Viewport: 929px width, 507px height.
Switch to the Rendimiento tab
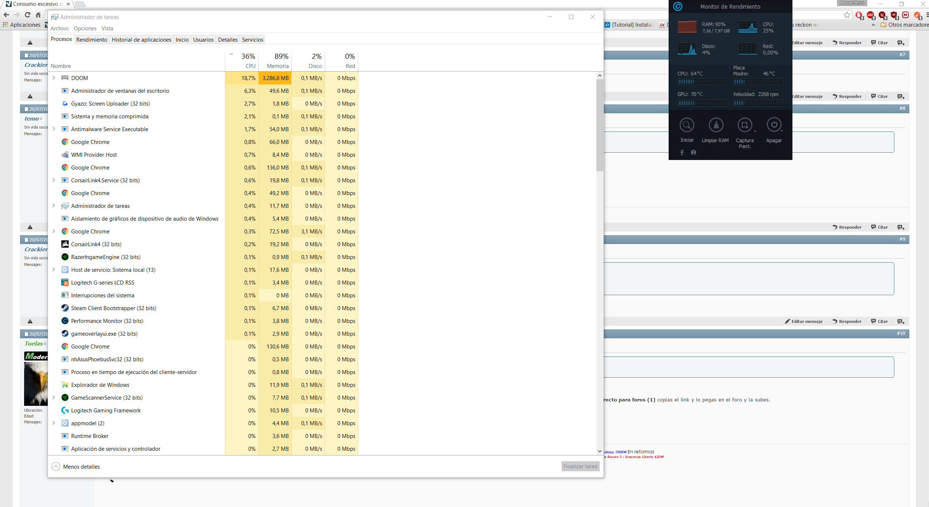tap(92, 40)
